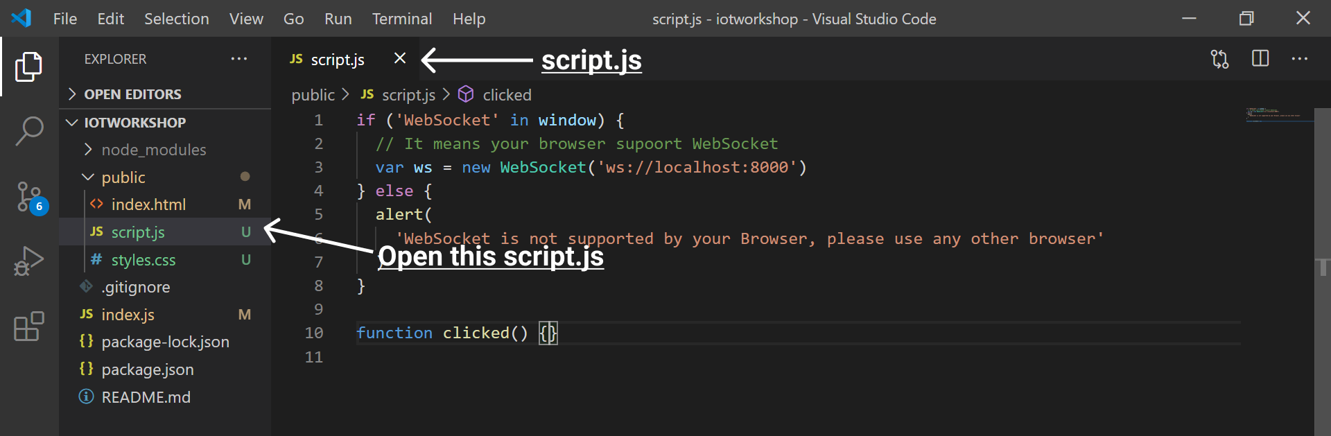
Task: Open the Help menu
Action: point(469,19)
